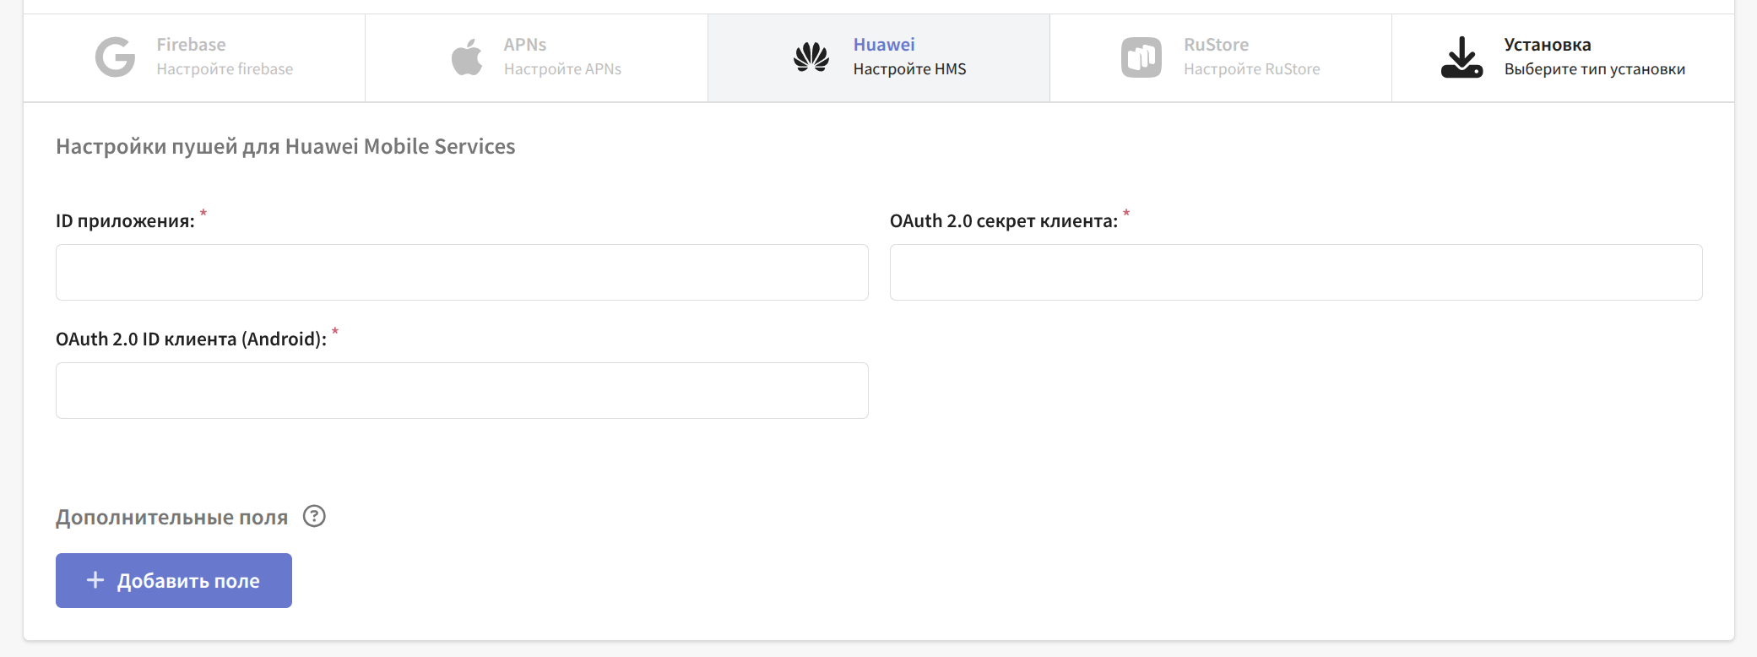Open the APNs tab

(525, 45)
